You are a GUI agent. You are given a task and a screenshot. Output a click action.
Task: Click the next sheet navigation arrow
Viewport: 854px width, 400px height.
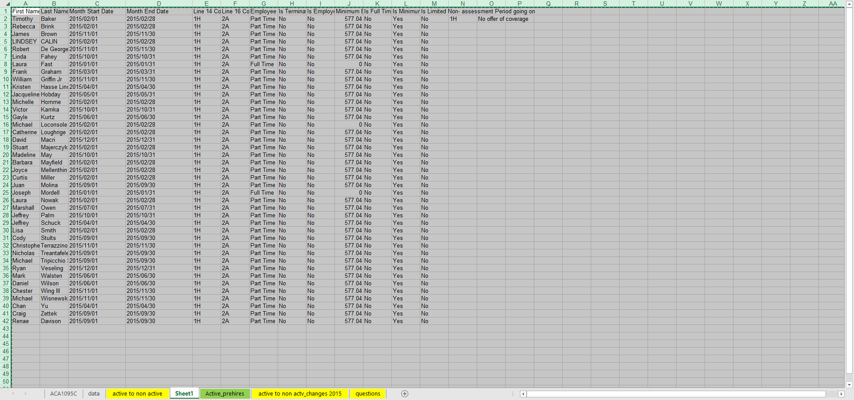[x=25, y=394]
